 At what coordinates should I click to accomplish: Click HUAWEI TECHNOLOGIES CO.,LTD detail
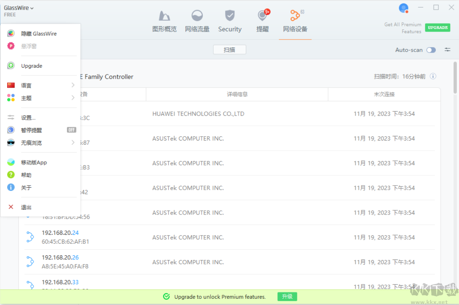(198, 114)
